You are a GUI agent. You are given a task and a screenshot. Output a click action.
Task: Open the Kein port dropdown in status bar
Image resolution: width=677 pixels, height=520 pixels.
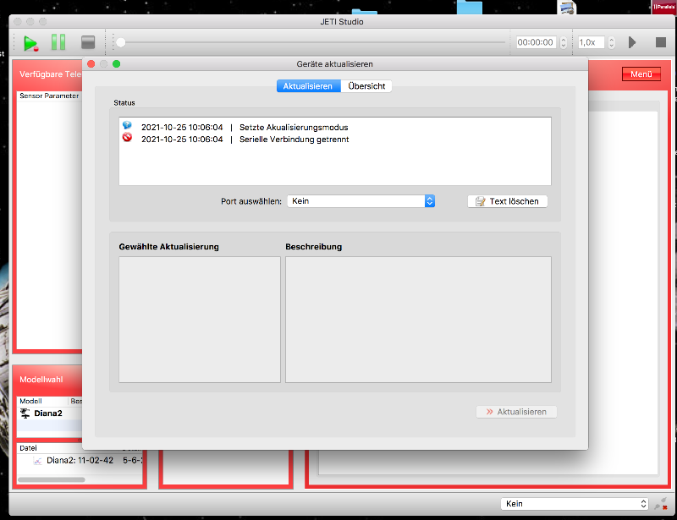(575, 504)
